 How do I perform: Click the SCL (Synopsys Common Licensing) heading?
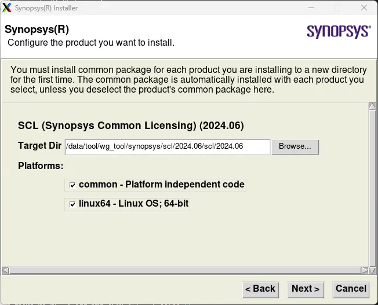coord(131,126)
